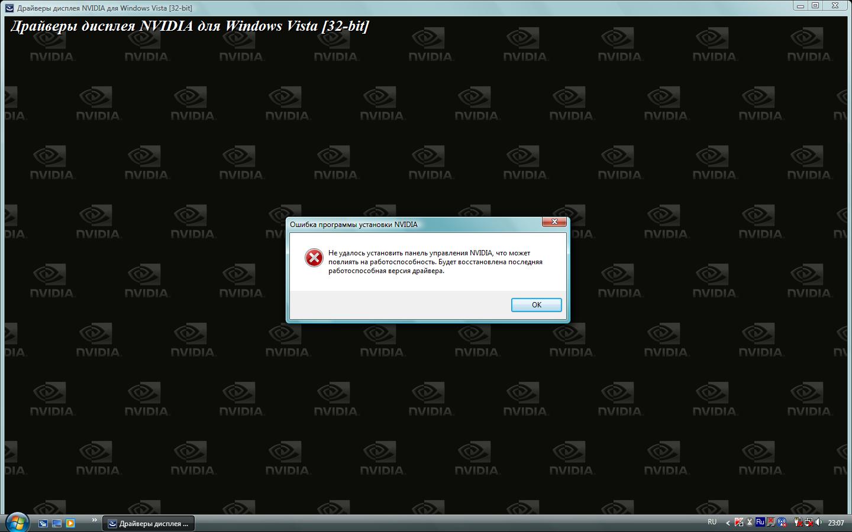The height and width of the screenshot is (532, 852).
Task: Click the gray round tray icon
Action: point(750,522)
